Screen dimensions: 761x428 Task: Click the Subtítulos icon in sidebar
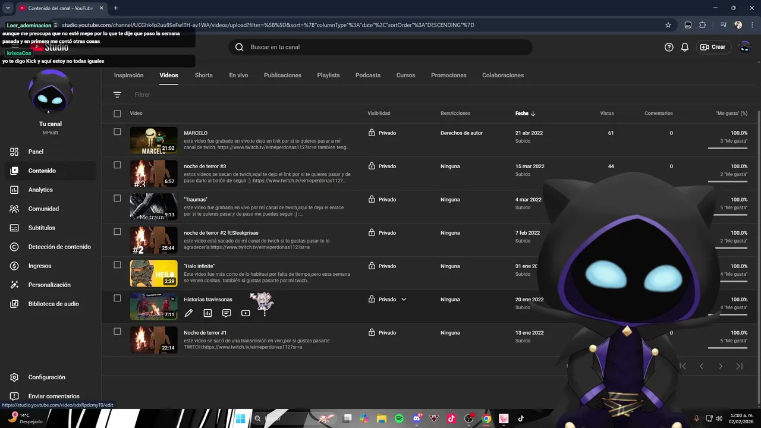[x=15, y=228]
